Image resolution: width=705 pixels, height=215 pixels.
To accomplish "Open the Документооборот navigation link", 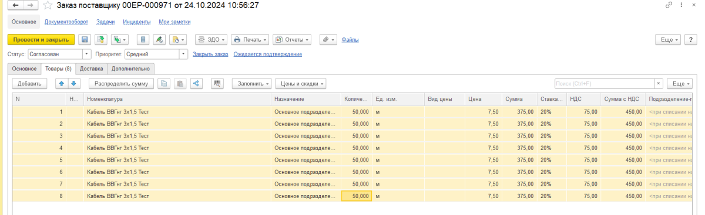I will [x=66, y=22].
